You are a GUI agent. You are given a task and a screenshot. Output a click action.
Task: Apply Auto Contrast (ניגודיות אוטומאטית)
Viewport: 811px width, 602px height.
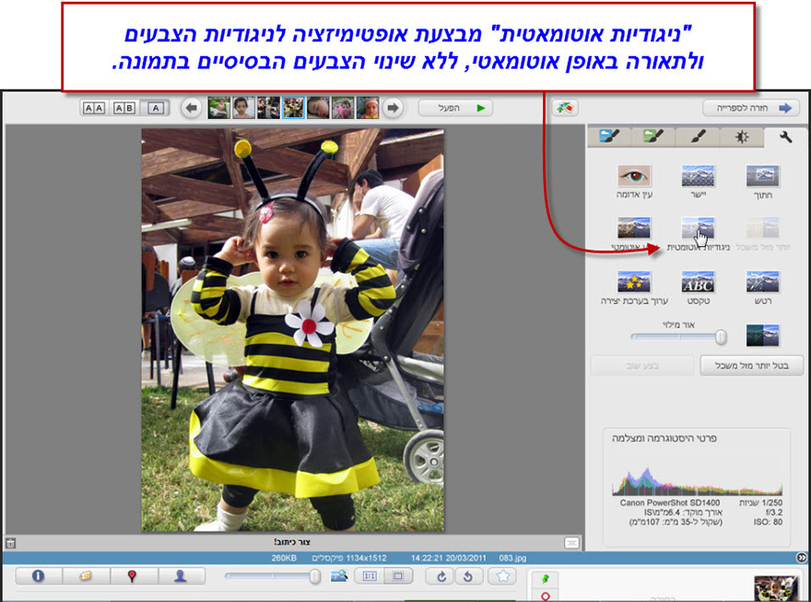tap(698, 228)
